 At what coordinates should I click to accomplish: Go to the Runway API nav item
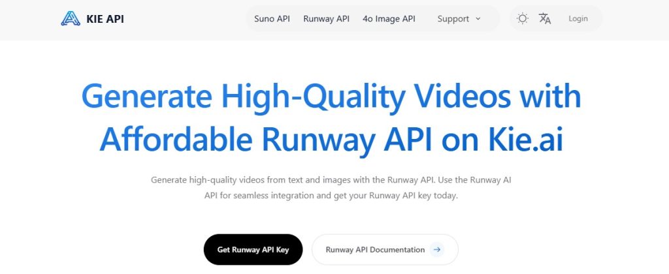click(327, 19)
